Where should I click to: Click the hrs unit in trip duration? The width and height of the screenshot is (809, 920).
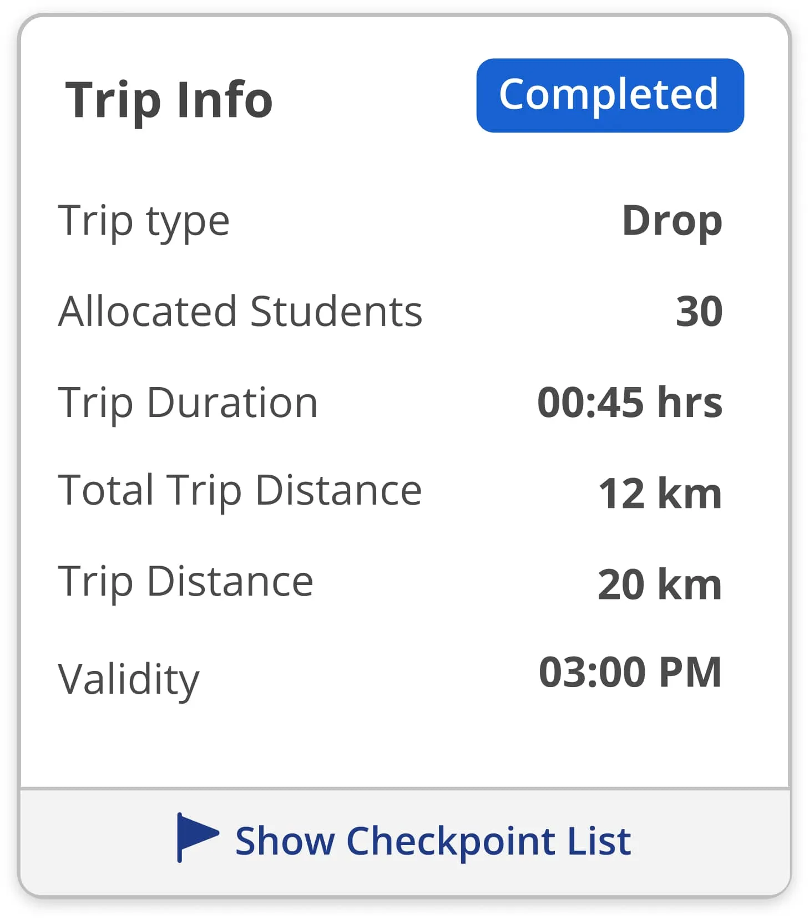[689, 402]
